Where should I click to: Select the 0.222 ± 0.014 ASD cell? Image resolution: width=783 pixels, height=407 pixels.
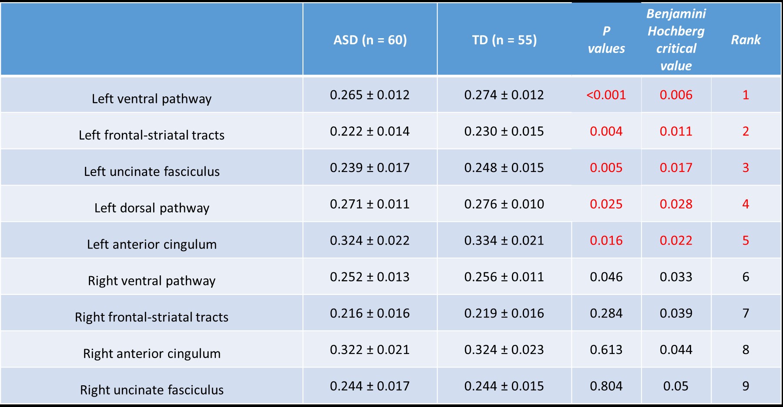370,131
